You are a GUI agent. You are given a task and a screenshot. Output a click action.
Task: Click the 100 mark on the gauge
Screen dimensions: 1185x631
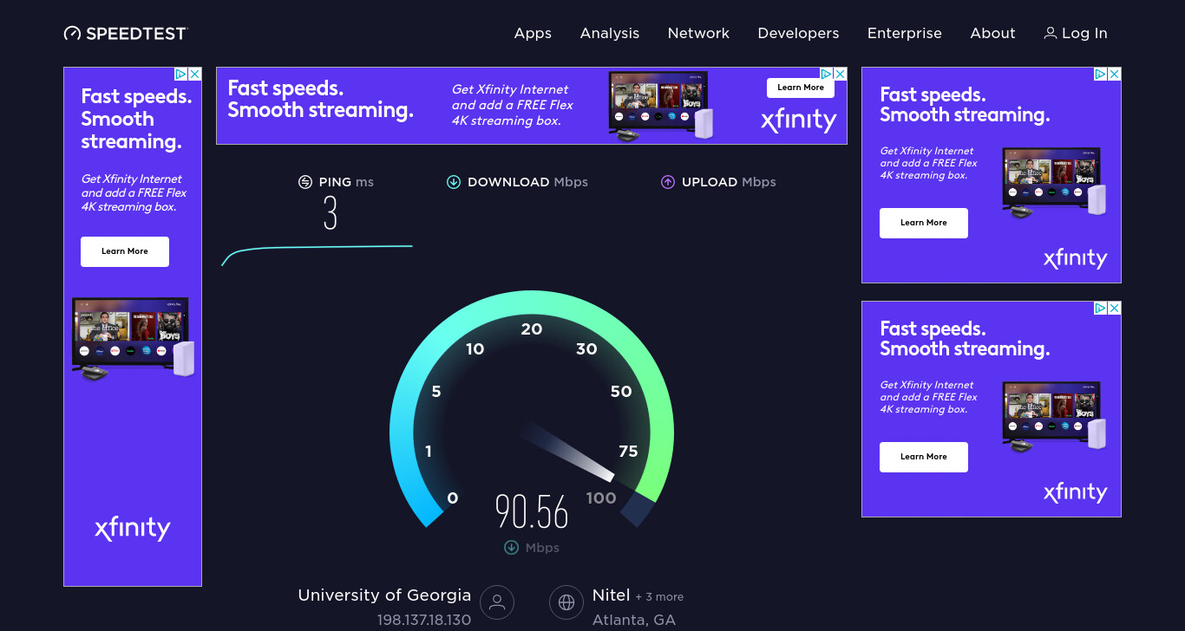tap(601, 498)
